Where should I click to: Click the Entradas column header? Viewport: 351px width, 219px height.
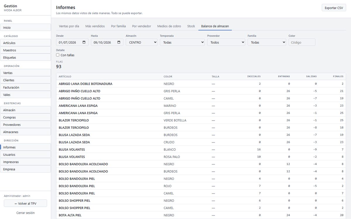point(284,77)
